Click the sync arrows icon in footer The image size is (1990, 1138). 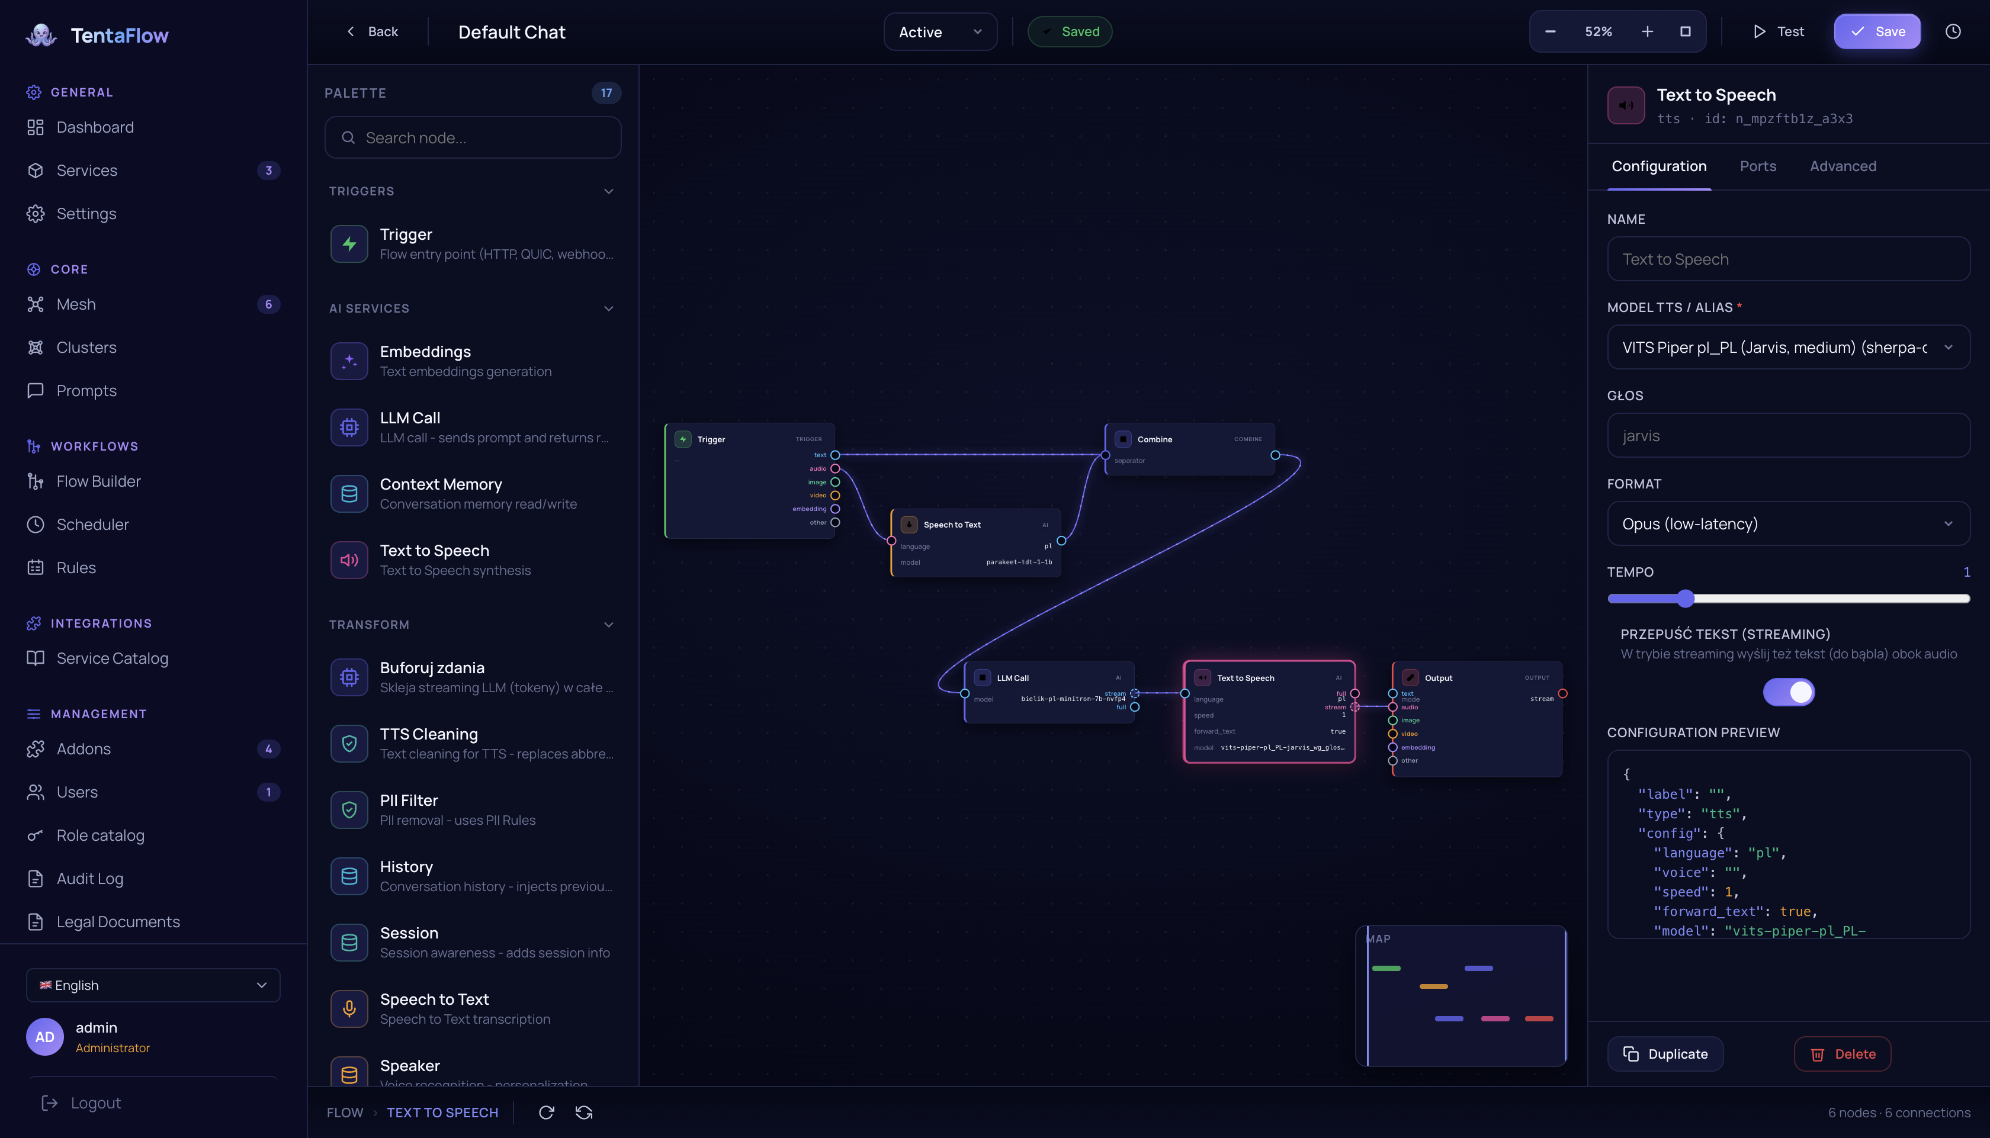pyautogui.click(x=584, y=1112)
